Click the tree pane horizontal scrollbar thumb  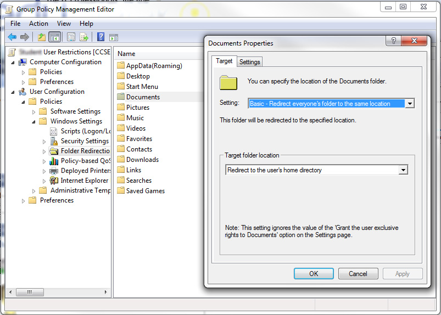[30, 292]
